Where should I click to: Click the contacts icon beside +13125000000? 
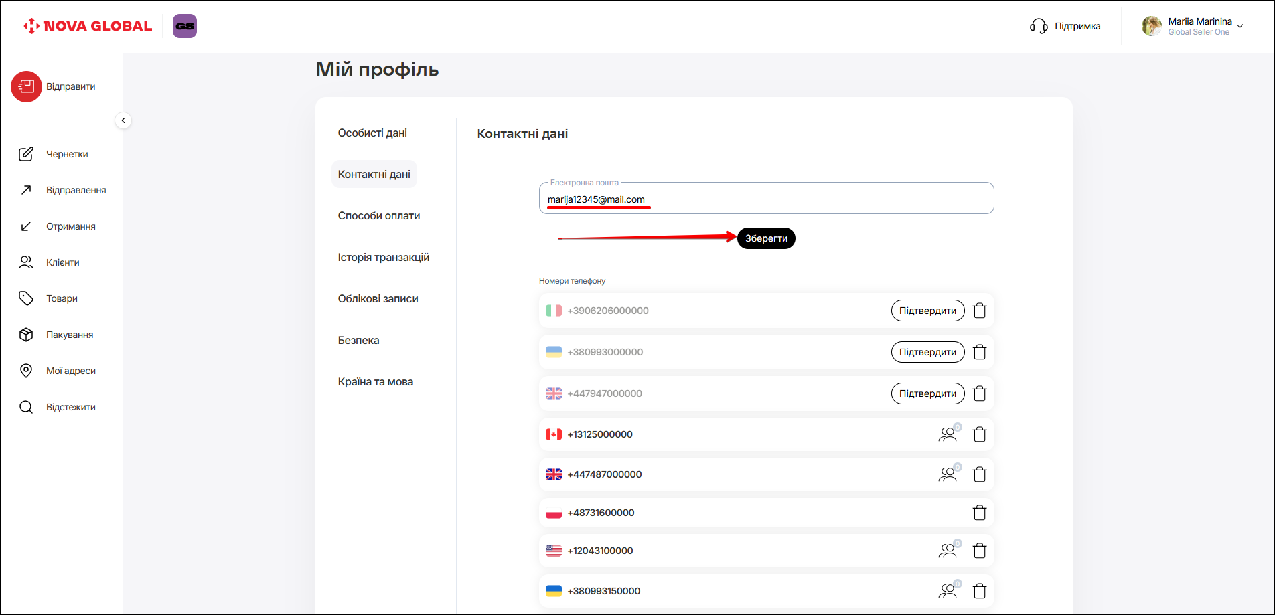coord(948,434)
